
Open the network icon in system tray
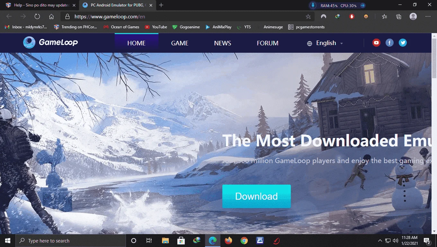388,241
